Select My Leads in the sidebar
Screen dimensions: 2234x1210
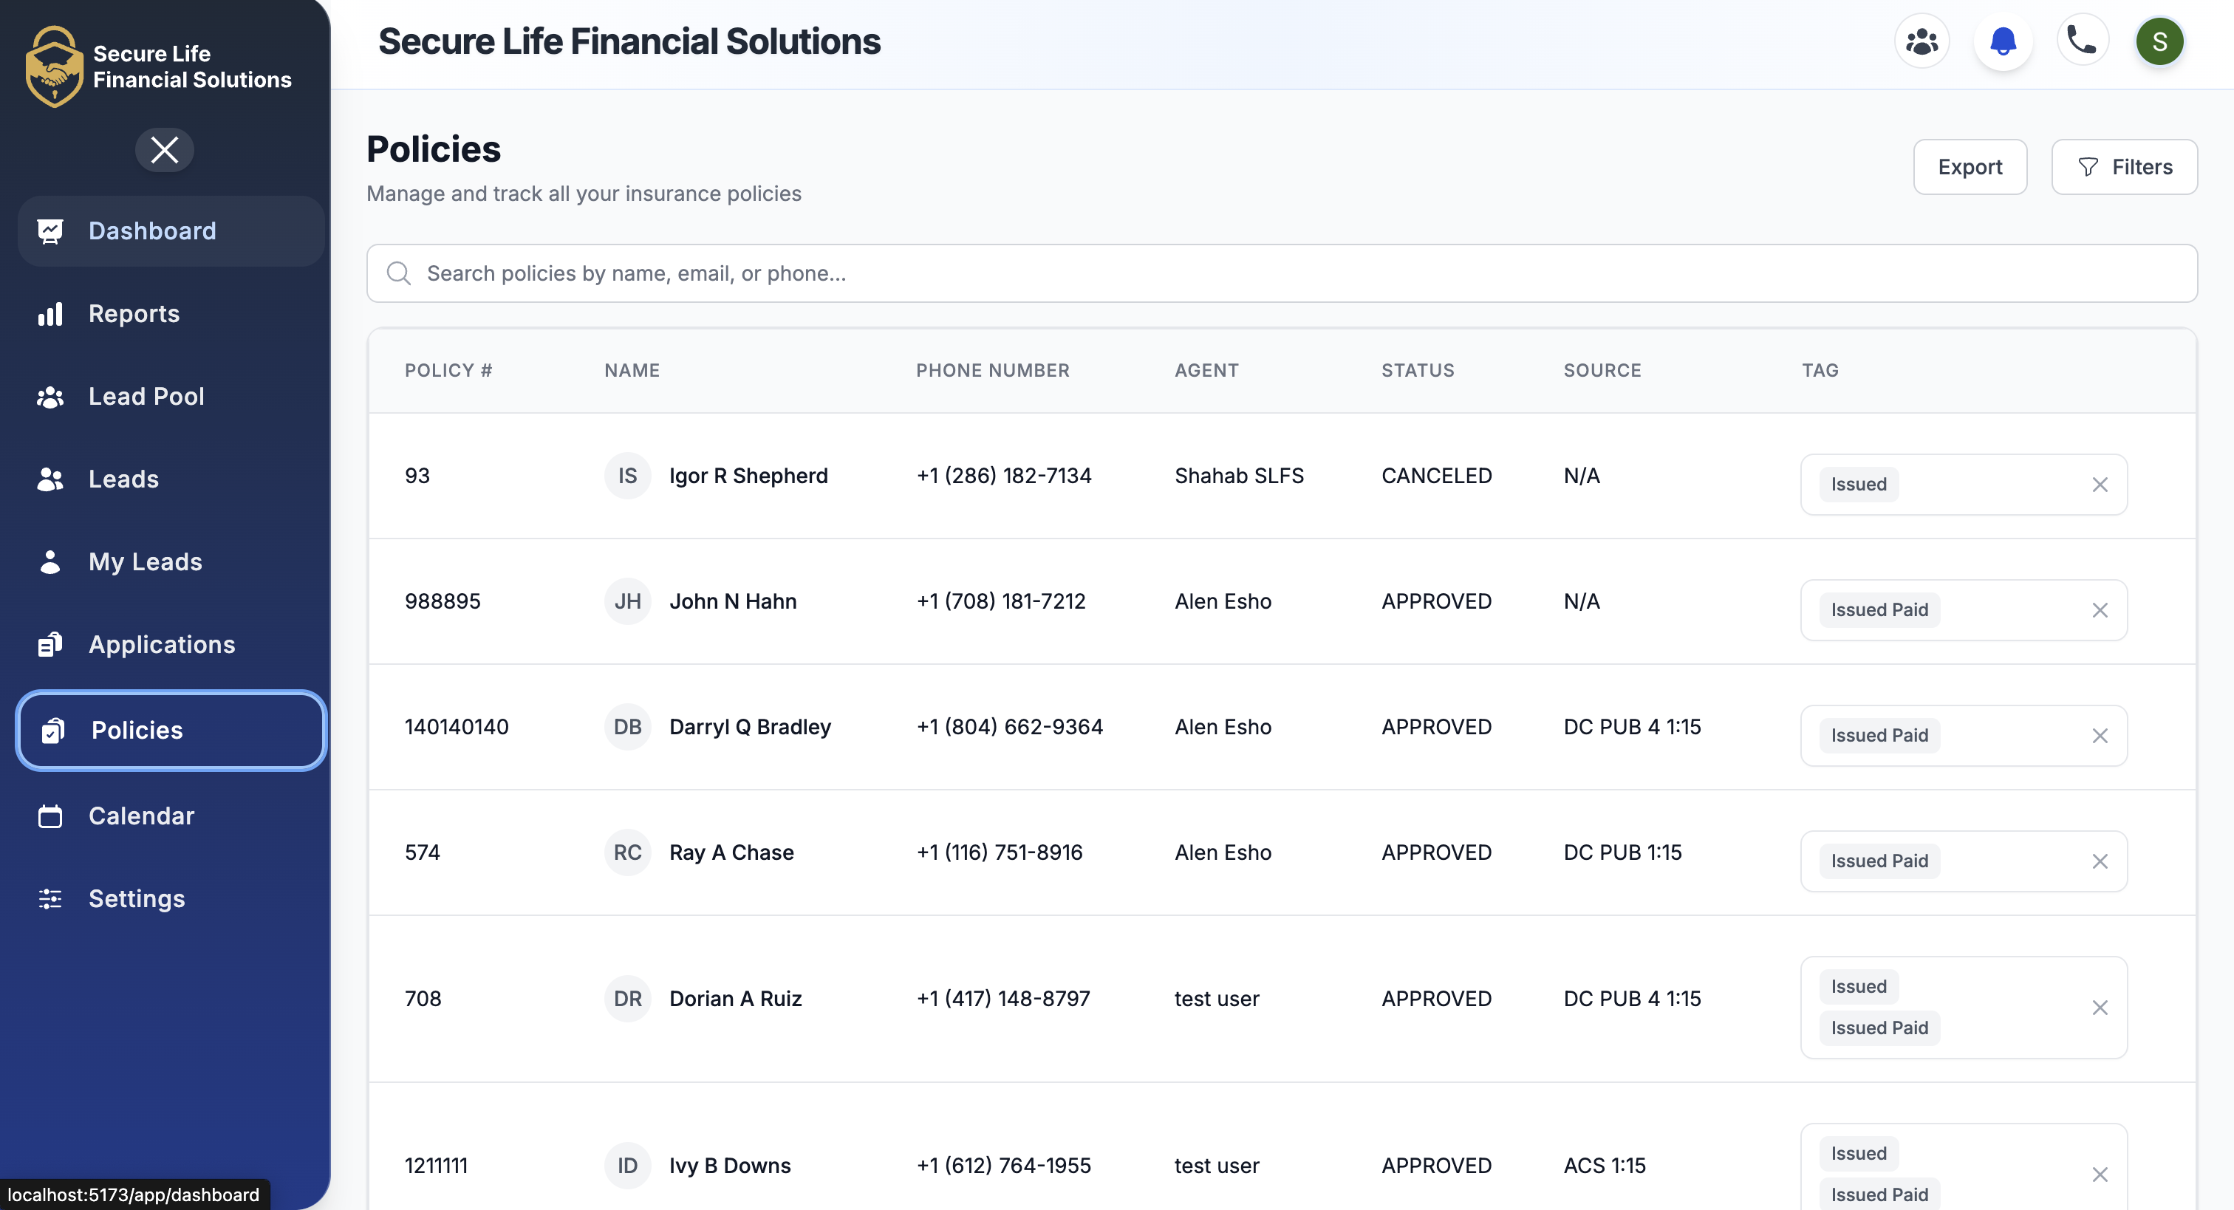[x=171, y=561]
